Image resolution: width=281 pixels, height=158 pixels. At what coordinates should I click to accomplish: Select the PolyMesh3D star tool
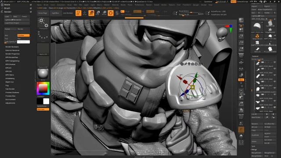coord(270,30)
